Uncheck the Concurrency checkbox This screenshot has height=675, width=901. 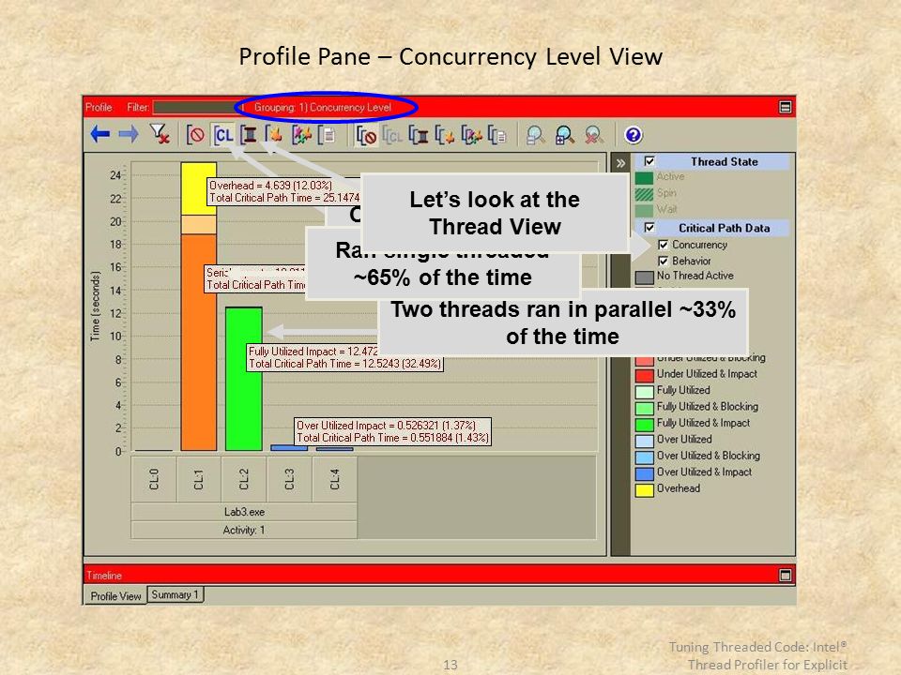[x=664, y=245]
